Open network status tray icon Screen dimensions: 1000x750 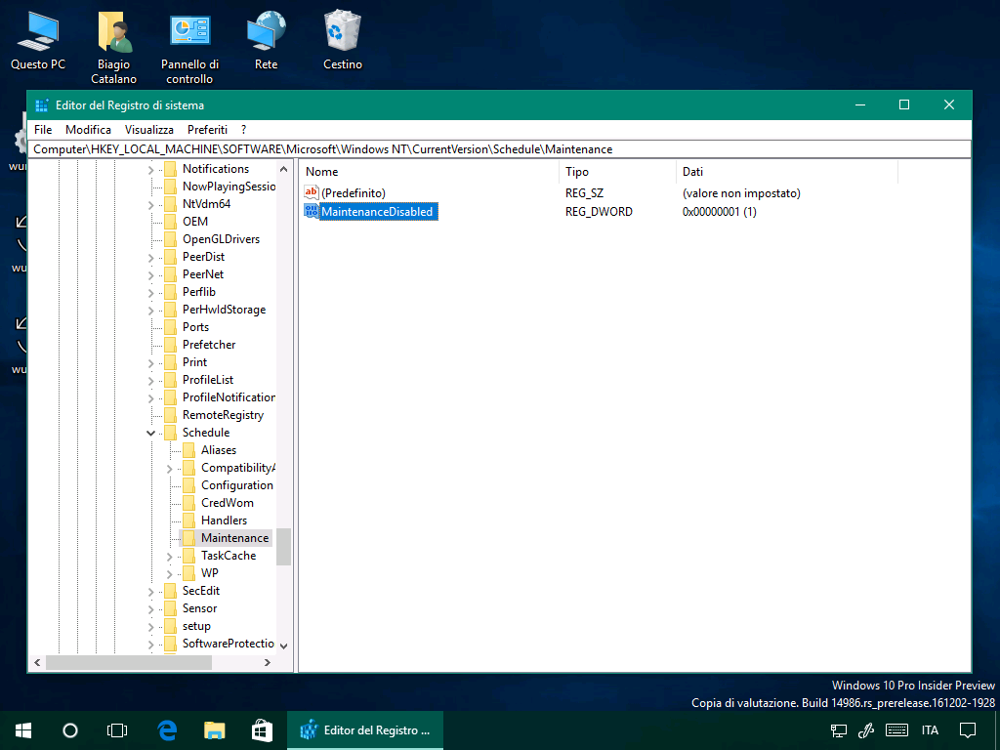[839, 730]
